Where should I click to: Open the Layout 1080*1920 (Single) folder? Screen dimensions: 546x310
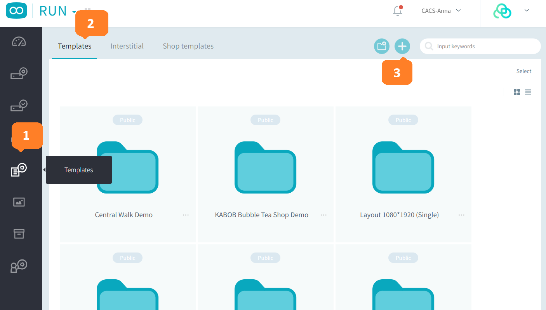click(x=403, y=167)
